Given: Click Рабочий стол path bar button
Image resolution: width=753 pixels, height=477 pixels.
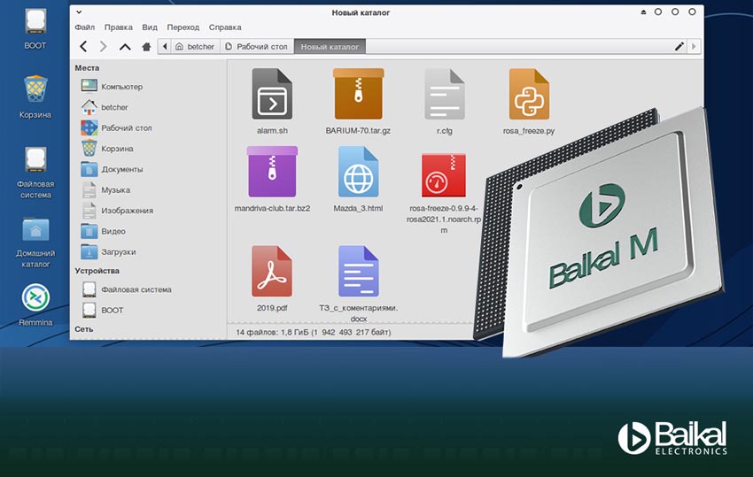Looking at the screenshot, I should [x=256, y=47].
